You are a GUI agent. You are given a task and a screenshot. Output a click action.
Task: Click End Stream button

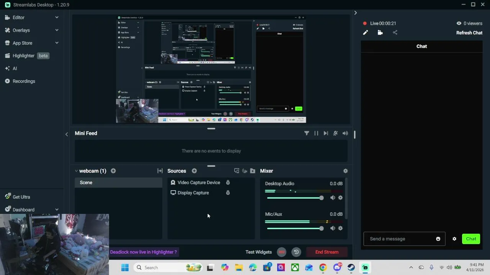[x=327, y=252]
